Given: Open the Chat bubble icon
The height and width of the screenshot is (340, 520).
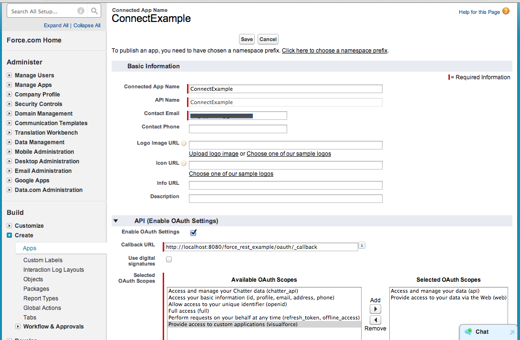Looking at the screenshot, I should click(468, 331).
